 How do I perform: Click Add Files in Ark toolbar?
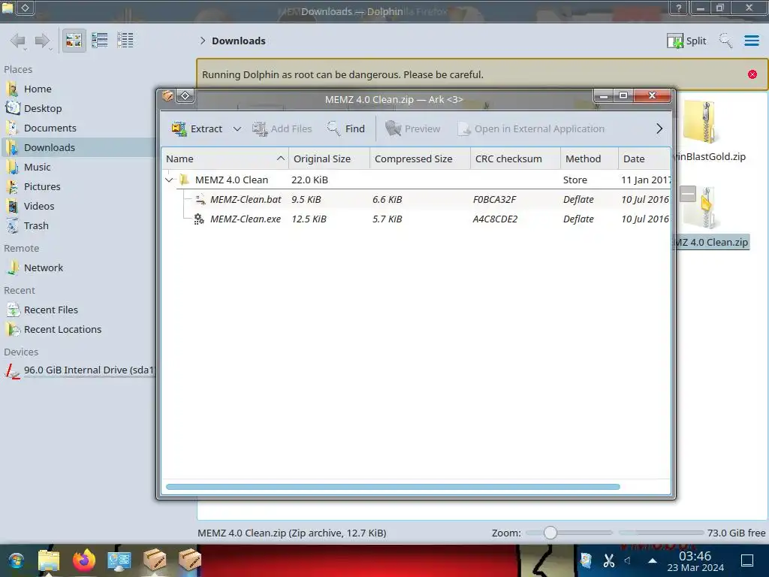click(282, 128)
